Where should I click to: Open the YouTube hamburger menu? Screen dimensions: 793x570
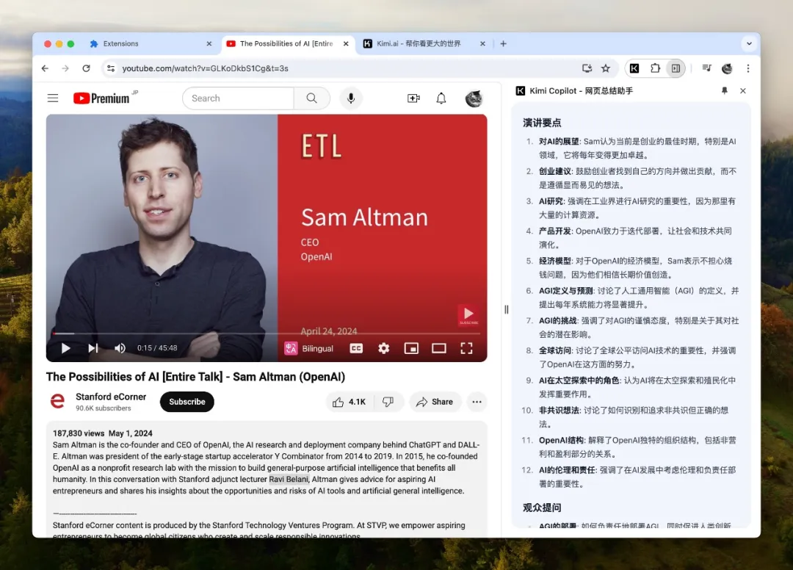(52, 98)
